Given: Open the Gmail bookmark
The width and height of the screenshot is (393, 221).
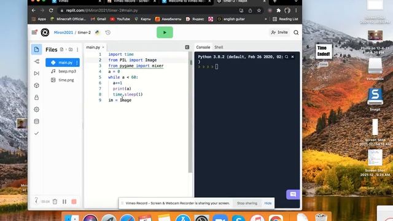Looking at the screenshot, I should click(x=98, y=19).
